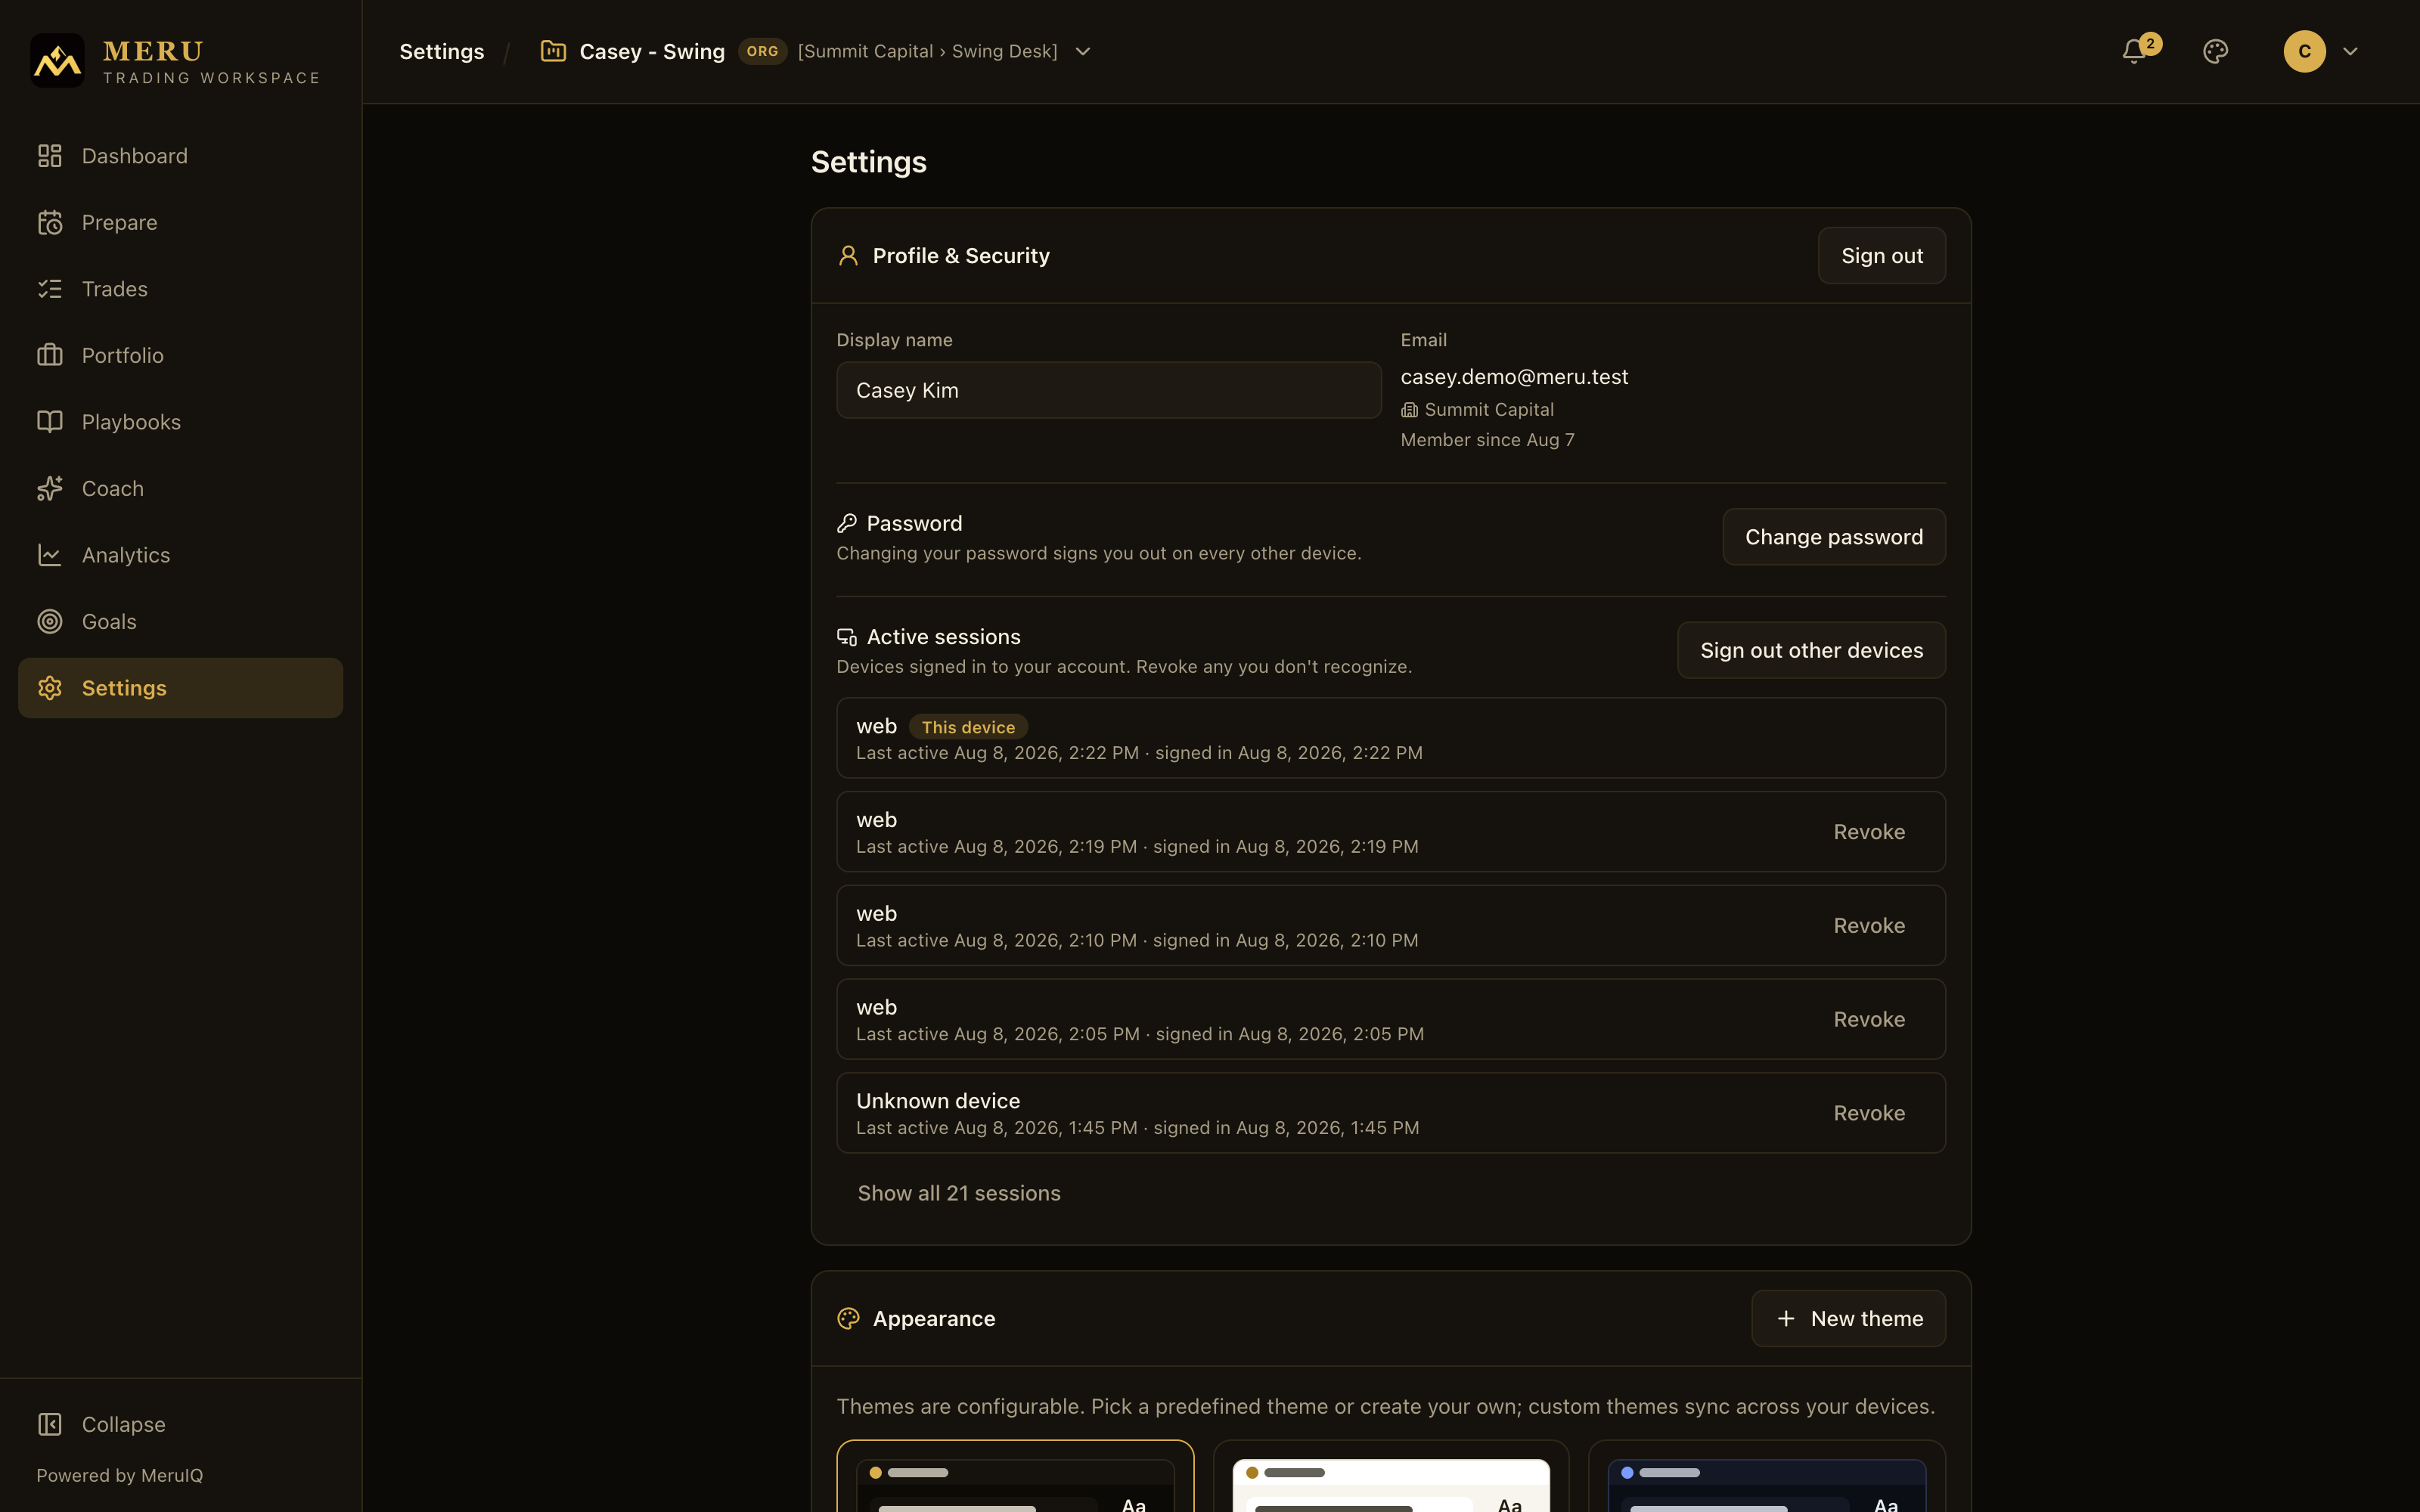Revoke the web session from 2:05 PM
2420x1512 pixels.
tap(1869, 1019)
